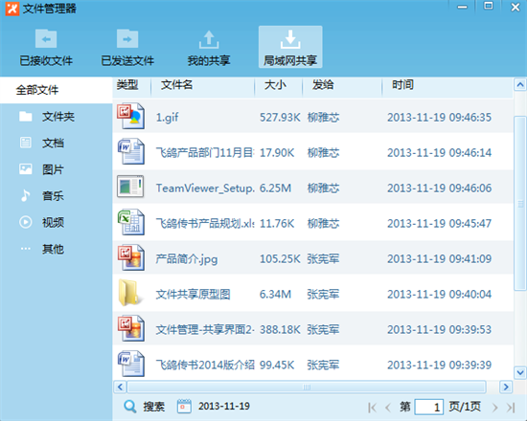Open the 已发送文件 sent files view
This screenshot has height=421, width=527.
point(127,47)
